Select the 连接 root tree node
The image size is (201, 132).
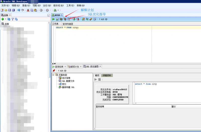click(x=5, y=24)
